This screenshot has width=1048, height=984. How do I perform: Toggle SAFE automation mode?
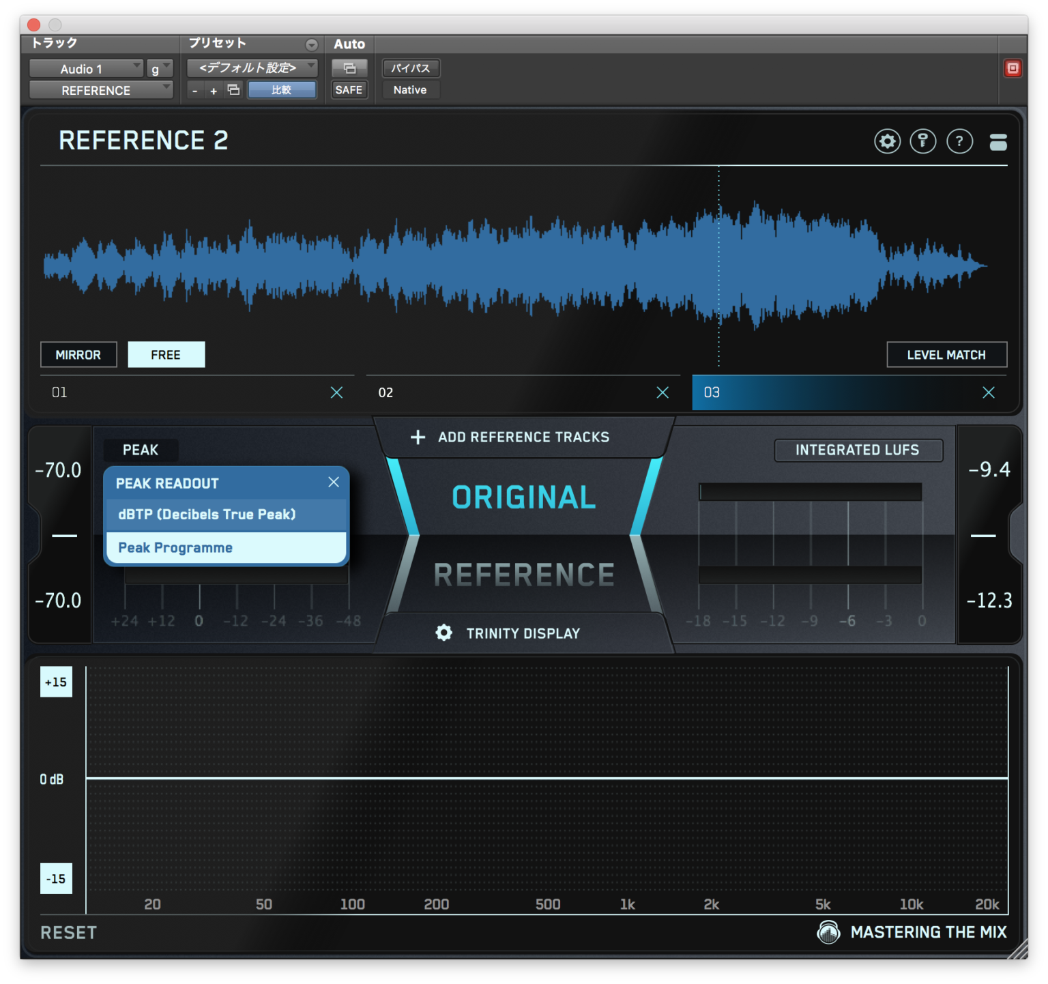click(x=349, y=89)
